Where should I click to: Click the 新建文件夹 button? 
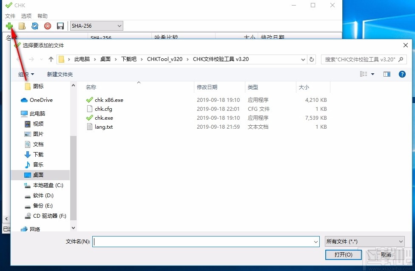coord(60,74)
